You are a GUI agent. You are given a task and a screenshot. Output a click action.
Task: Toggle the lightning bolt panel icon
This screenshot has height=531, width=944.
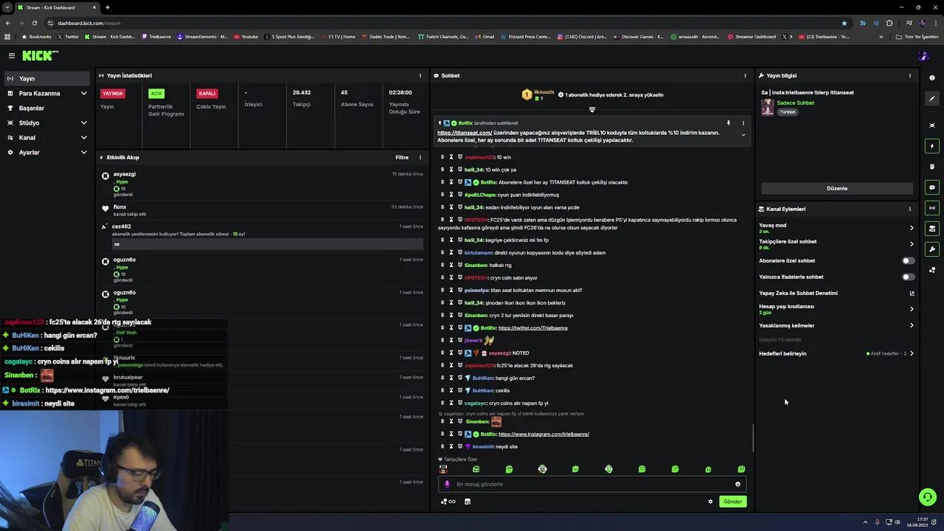[932, 146]
